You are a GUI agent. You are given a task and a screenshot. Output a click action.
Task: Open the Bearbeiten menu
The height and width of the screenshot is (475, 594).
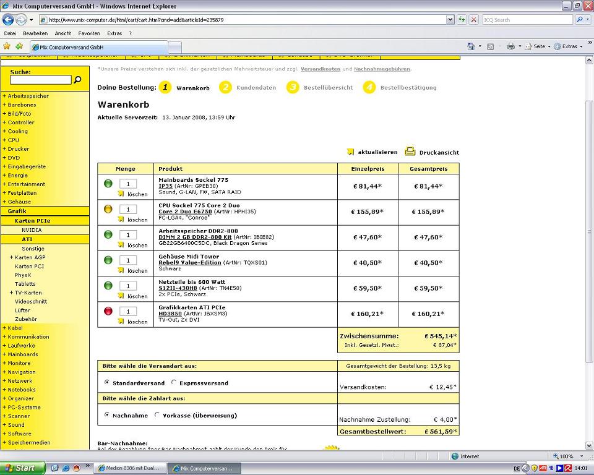pos(35,33)
